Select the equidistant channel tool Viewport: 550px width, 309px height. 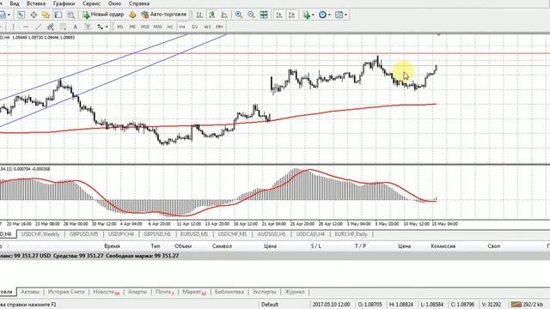[x=50, y=27]
